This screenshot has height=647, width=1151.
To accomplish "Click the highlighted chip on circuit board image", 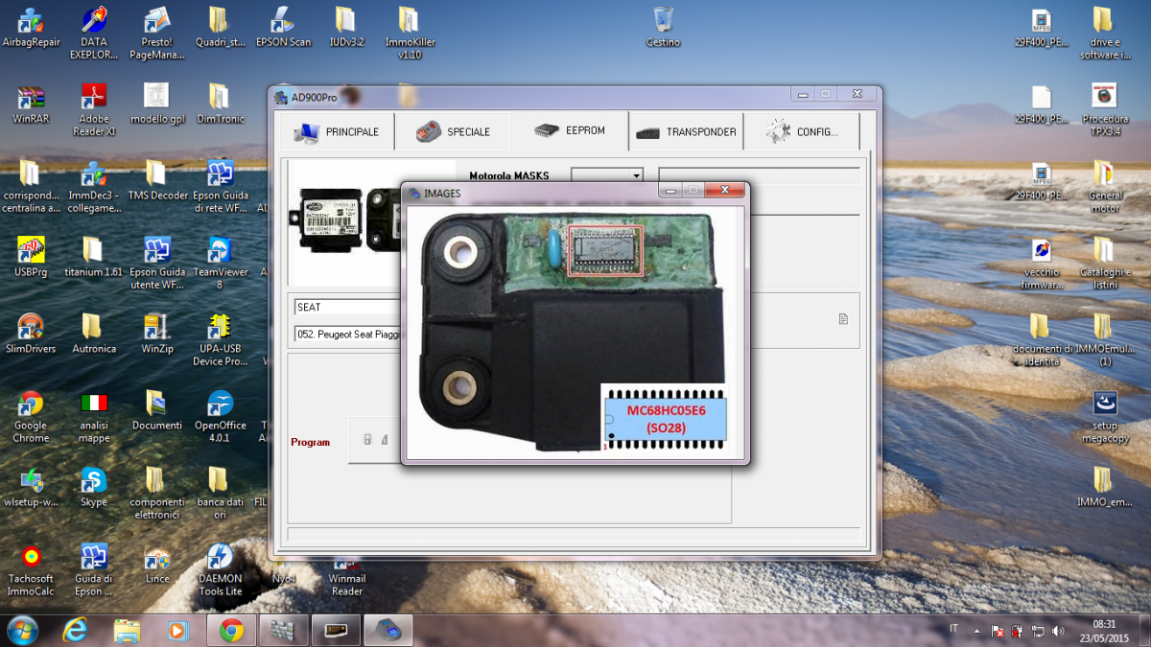I will pyautogui.click(x=604, y=250).
